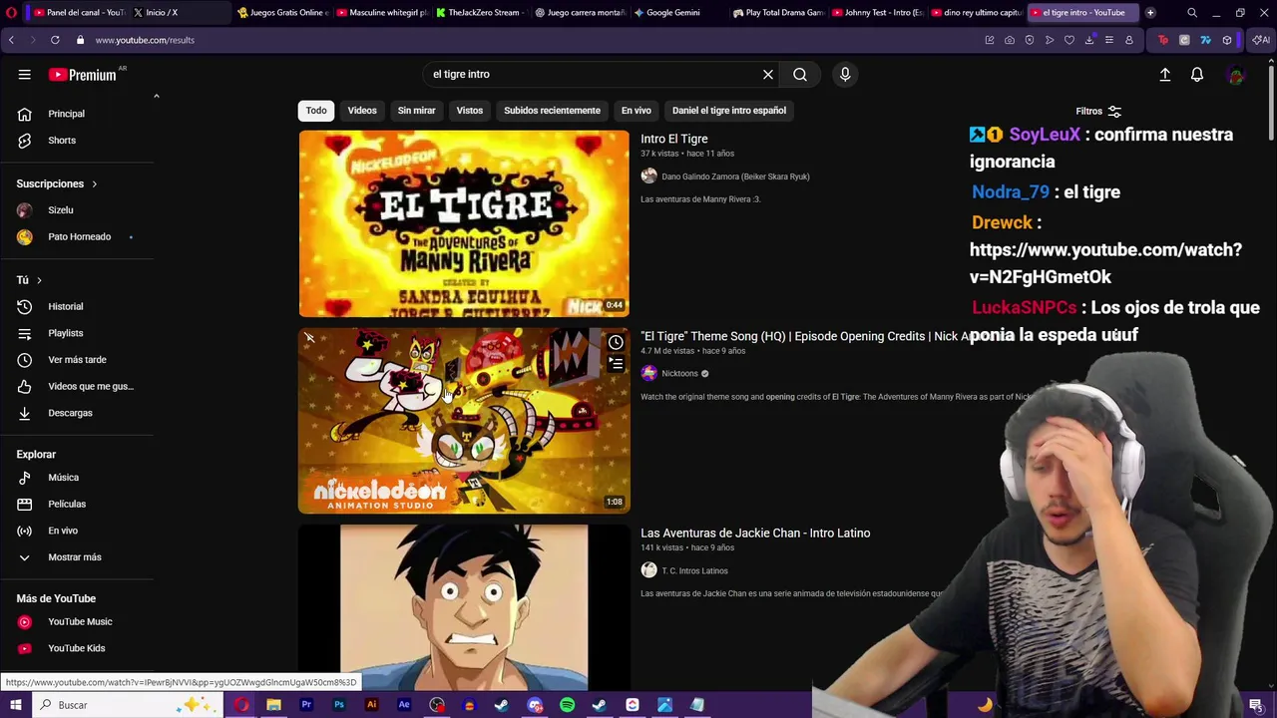Open Photoshop from the taskbar

[x=339, y=705]
